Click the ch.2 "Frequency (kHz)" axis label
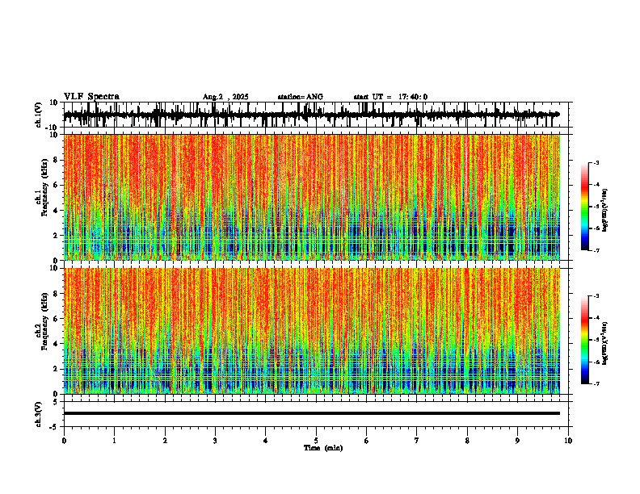The width and height of the screenshot is (640, 494). [44, 321]
